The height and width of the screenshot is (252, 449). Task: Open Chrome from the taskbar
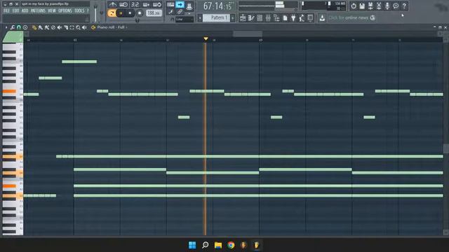(231, 245)
